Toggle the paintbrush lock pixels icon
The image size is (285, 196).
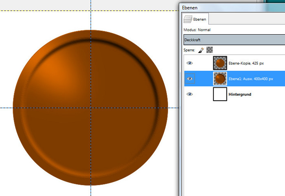coord(201,50)
